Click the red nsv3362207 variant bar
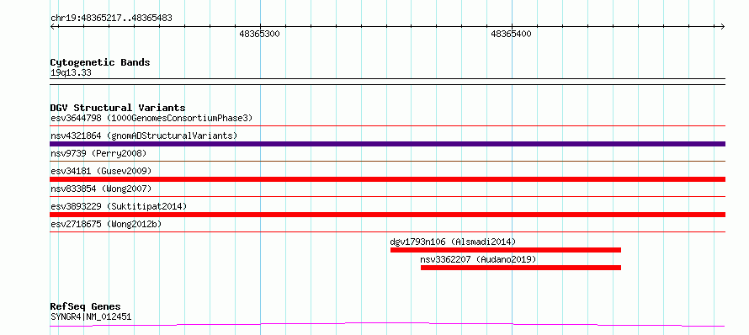 click(x=521, y=268)
